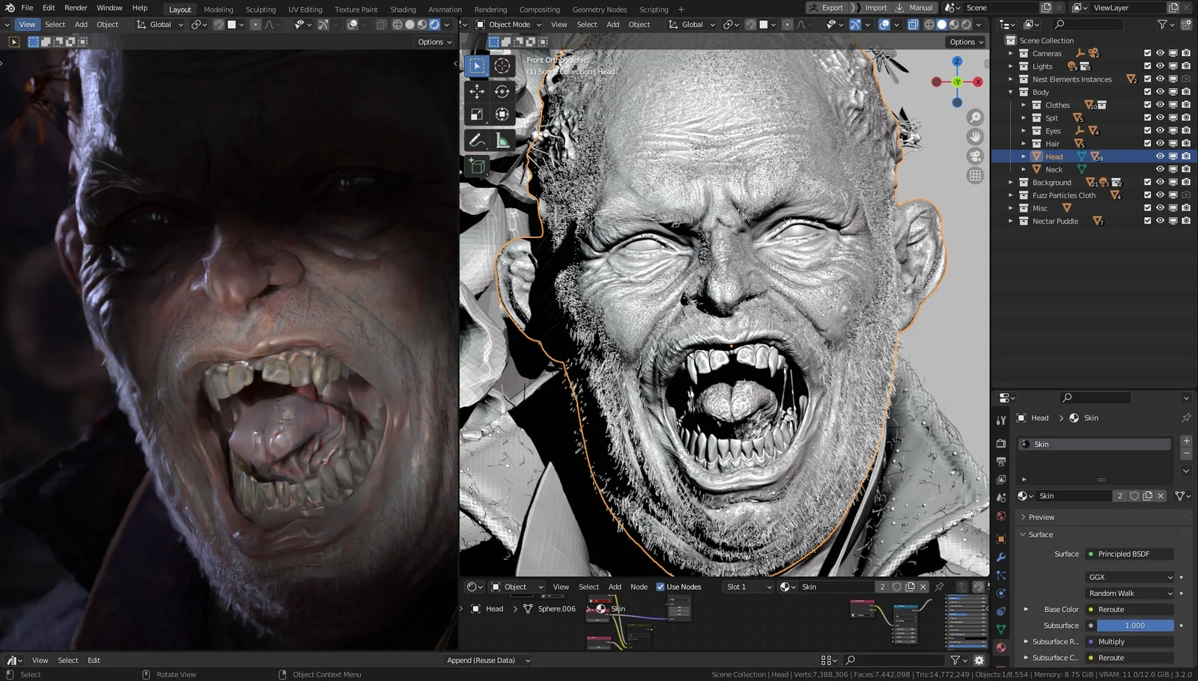Screen dimensions: 1198x681
Task: Select the Move tool in viewport toolbar
Action: pos(477,91)
